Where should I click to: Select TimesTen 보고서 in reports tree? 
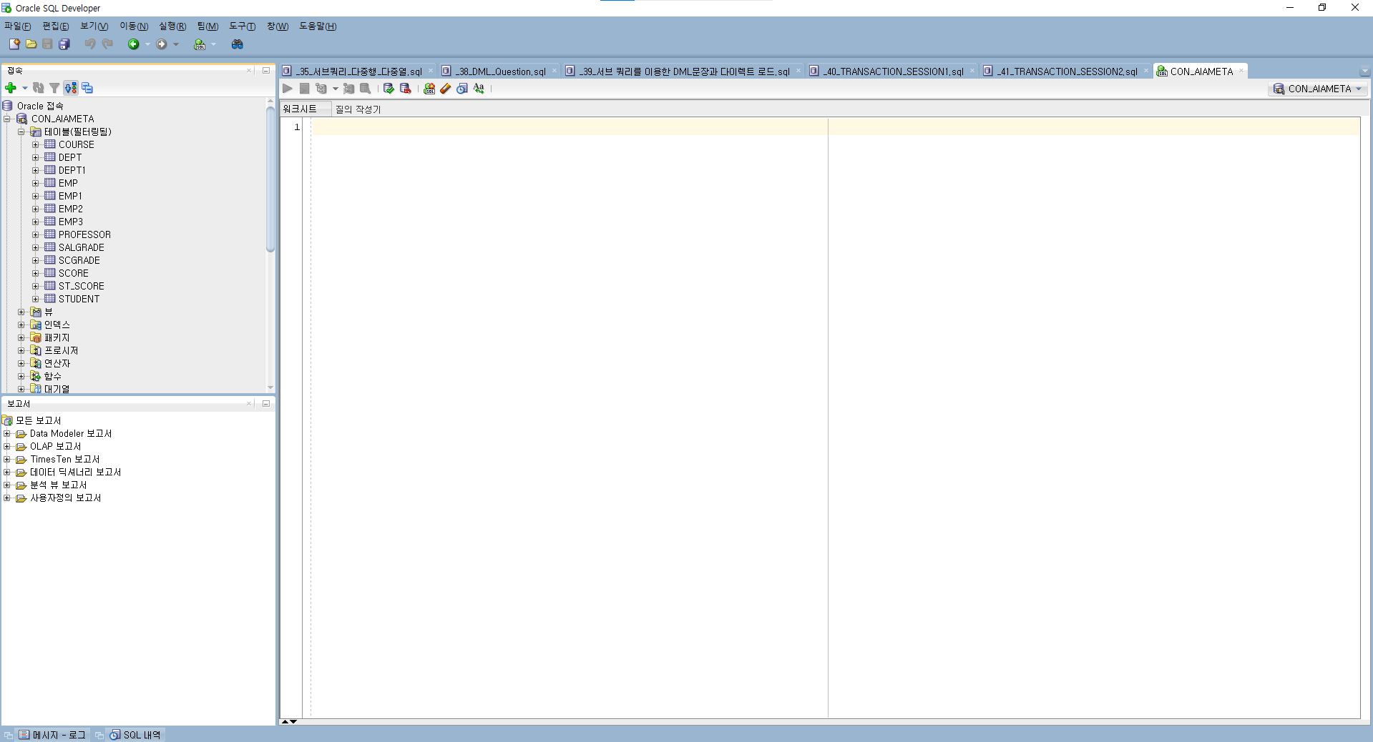tap(64, 459)
